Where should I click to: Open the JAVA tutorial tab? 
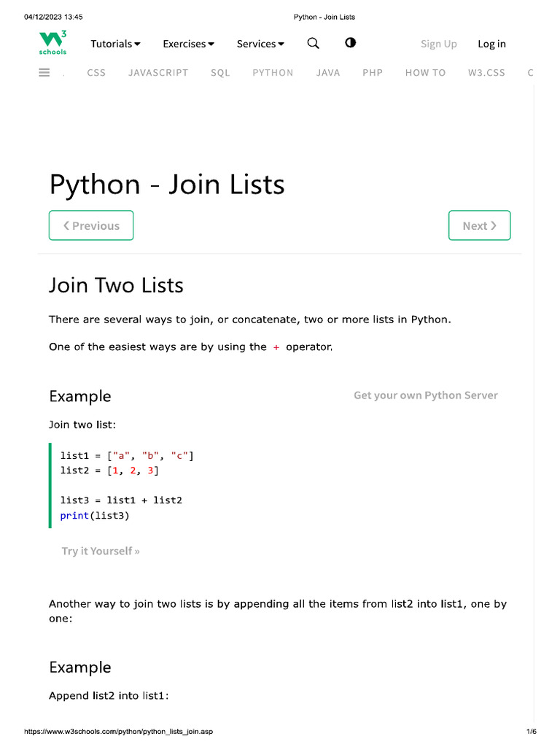328,73
